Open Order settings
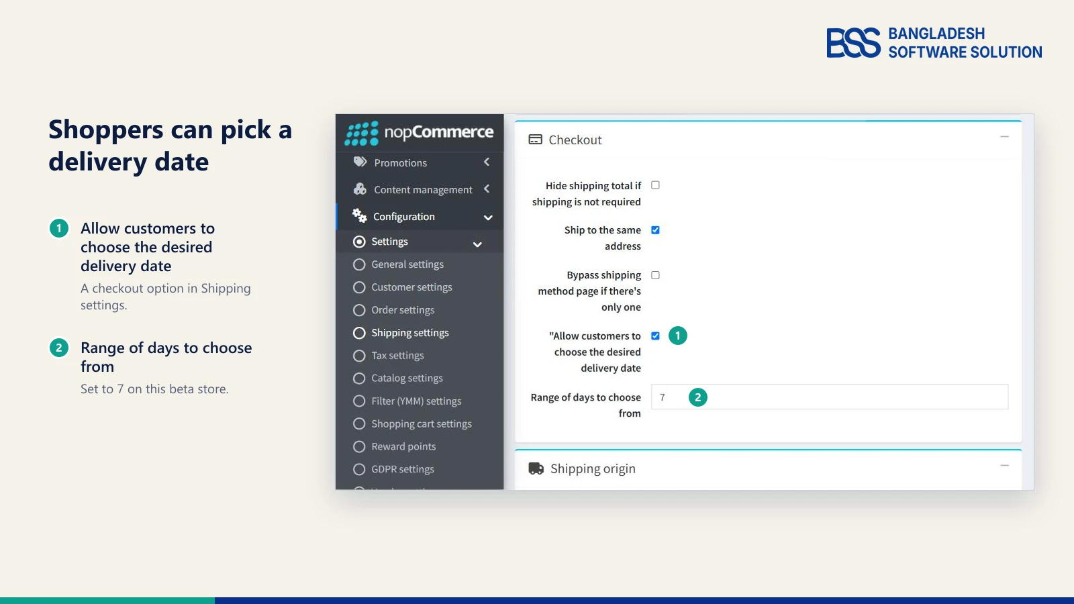The height and width of the screenshot is (604, 1074). click(403, 310)
